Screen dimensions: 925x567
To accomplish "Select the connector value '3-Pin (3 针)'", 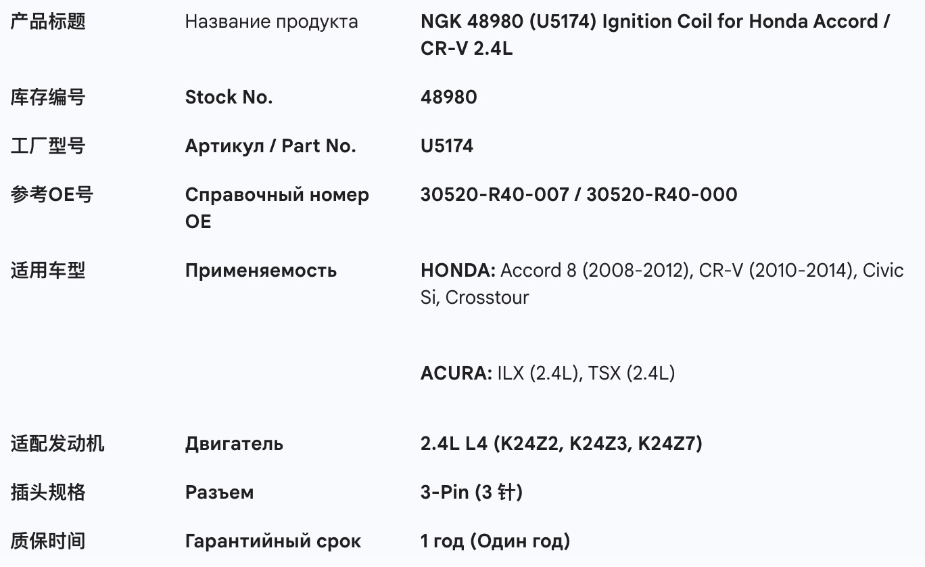I will 471,493.
